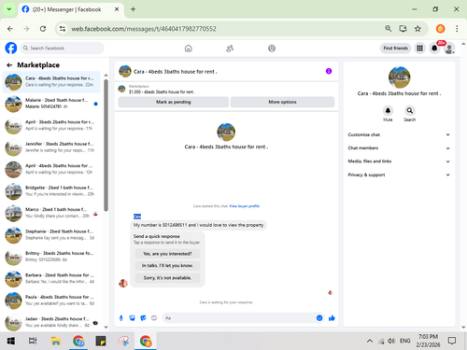
Task: Open the Facebook menu grid icon
Action: point(420,49)
